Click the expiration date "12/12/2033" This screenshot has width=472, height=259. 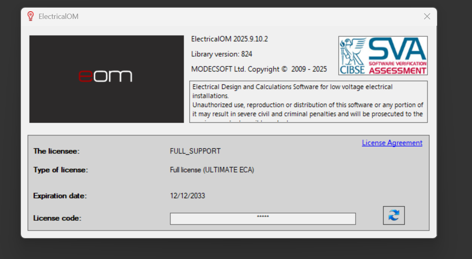(x=187, y=196)
